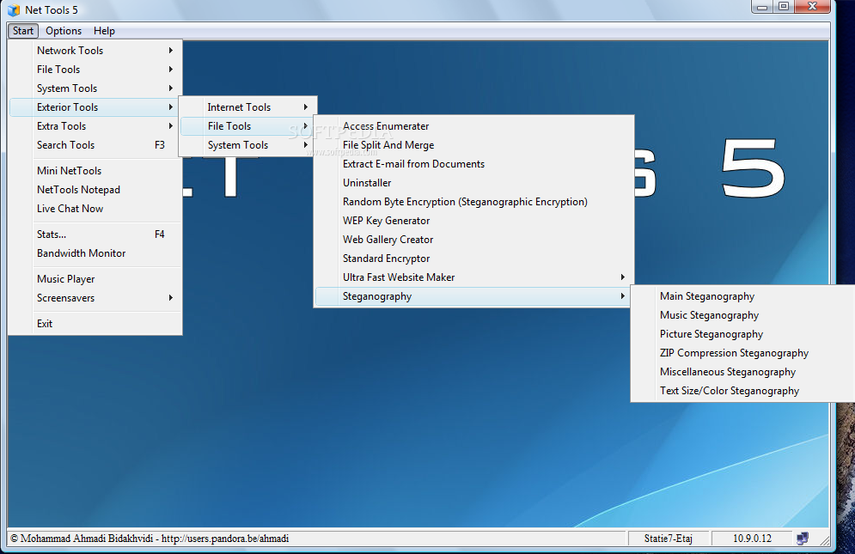The image size is (855, 554).
Task: Click the network computers icon in status bar
Action: [803, 539]
